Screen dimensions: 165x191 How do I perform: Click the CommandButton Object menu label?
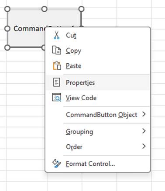coord(102,115)
